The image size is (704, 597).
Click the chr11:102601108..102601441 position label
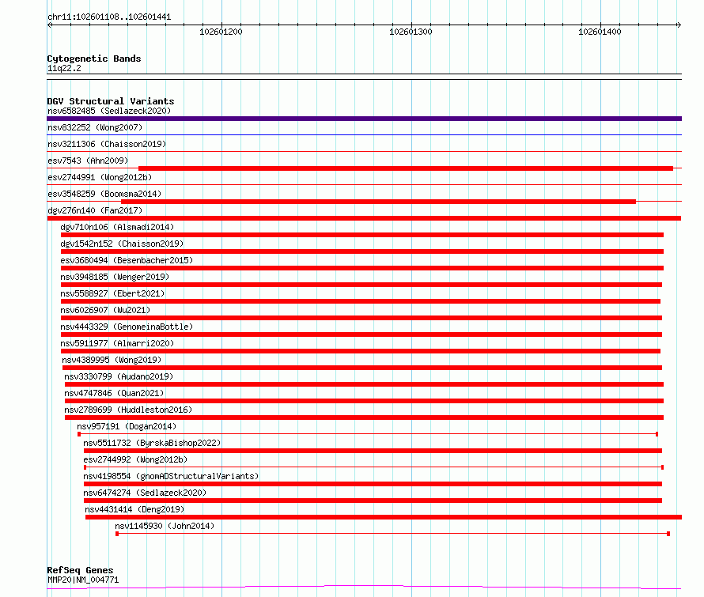(109, 17)
